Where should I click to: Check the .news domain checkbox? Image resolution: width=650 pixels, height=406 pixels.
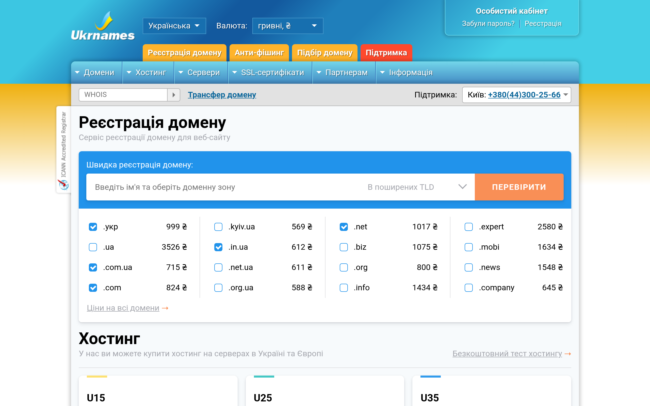pos(469,267)
